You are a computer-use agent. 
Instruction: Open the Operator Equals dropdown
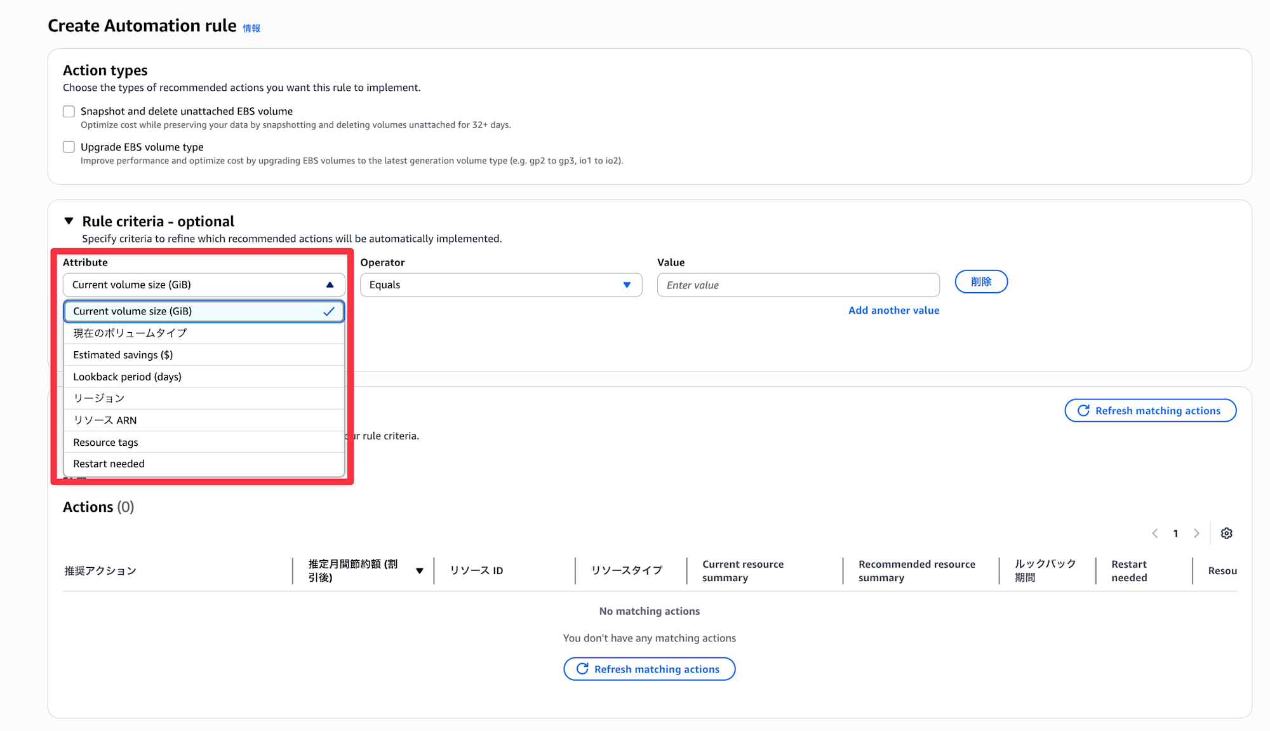click(x=500, y=285)
